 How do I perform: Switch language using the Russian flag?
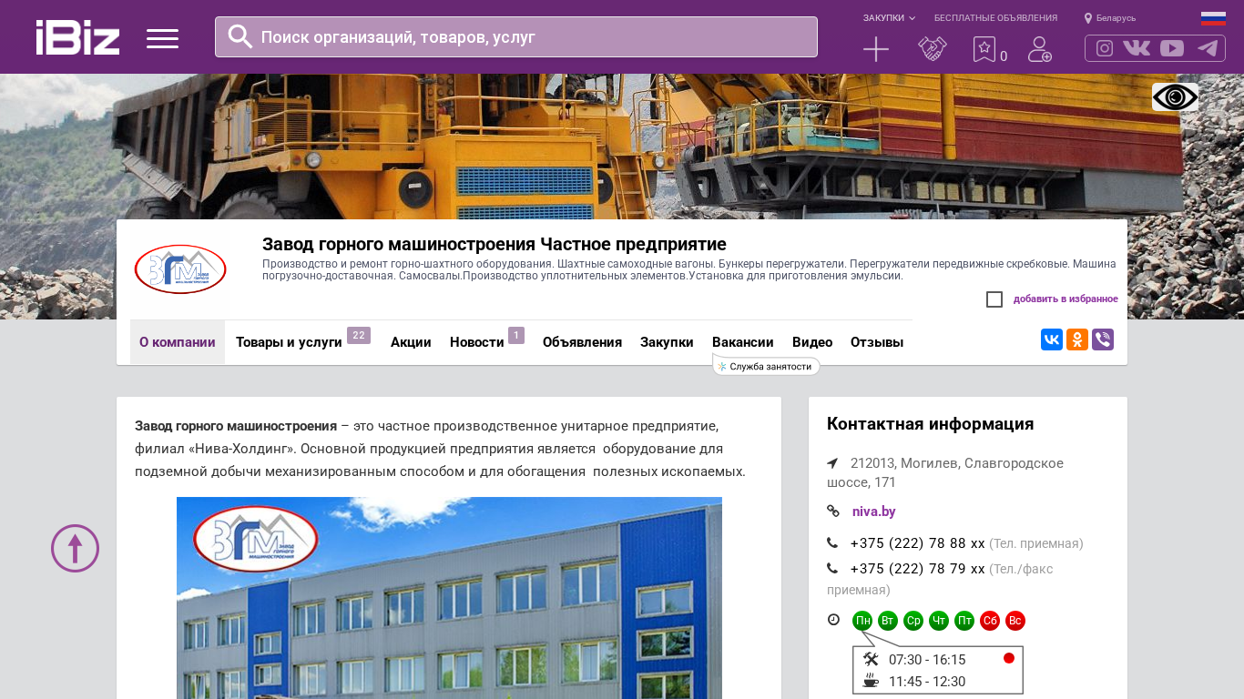click(x=1213, y=18)
